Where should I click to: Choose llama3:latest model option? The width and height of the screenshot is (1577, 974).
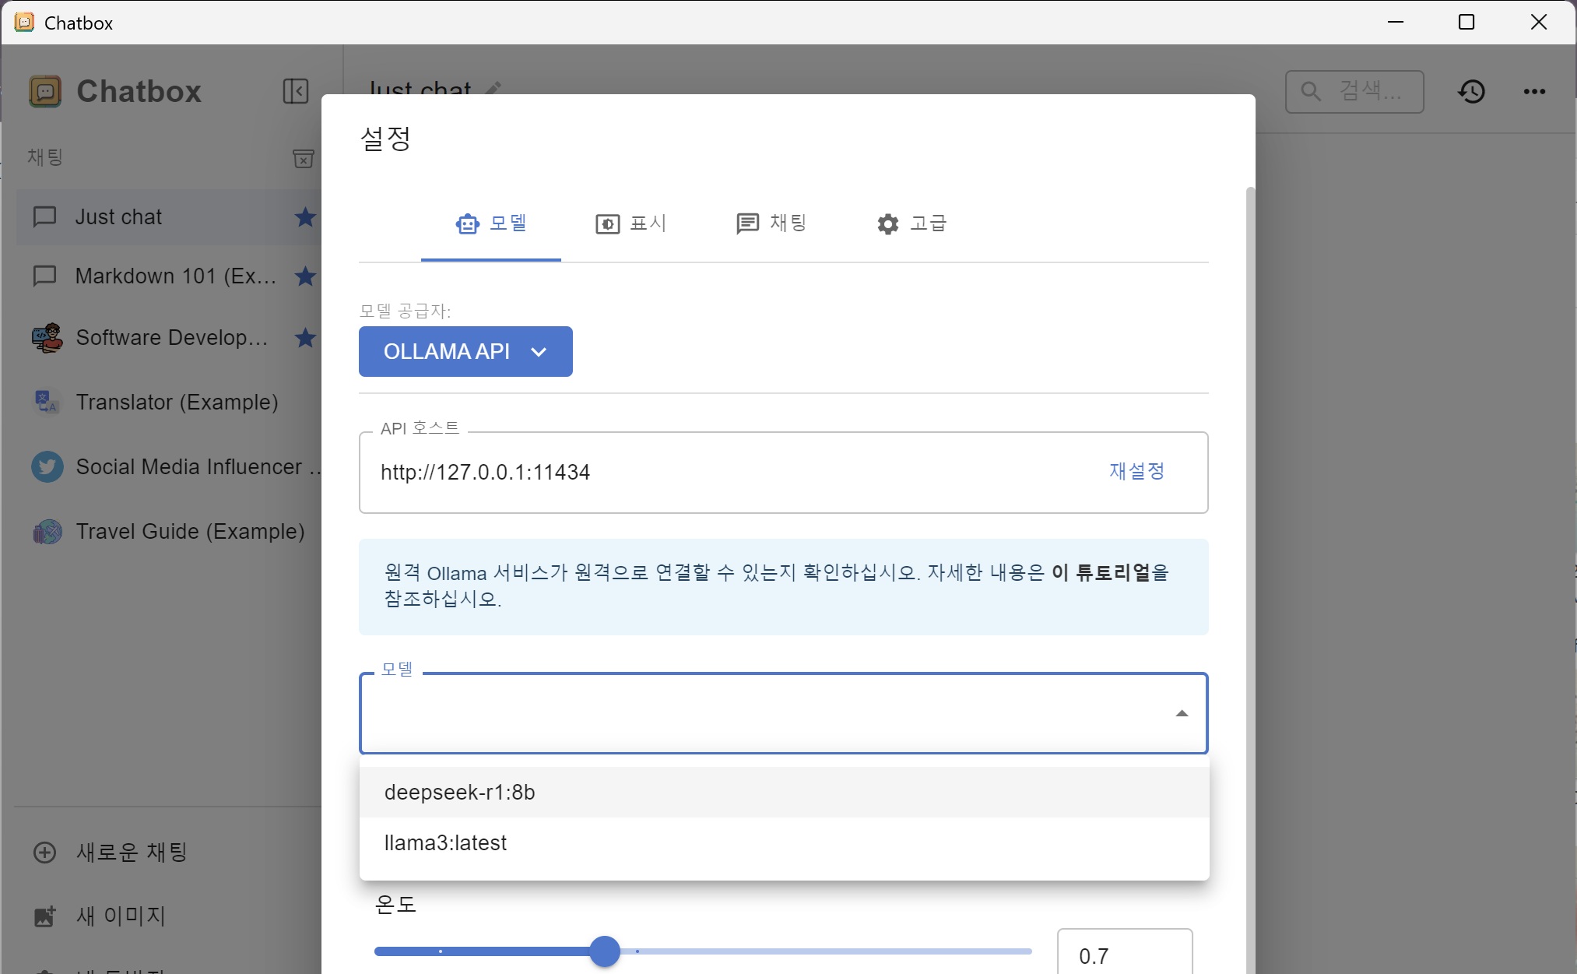click(445, 843)
